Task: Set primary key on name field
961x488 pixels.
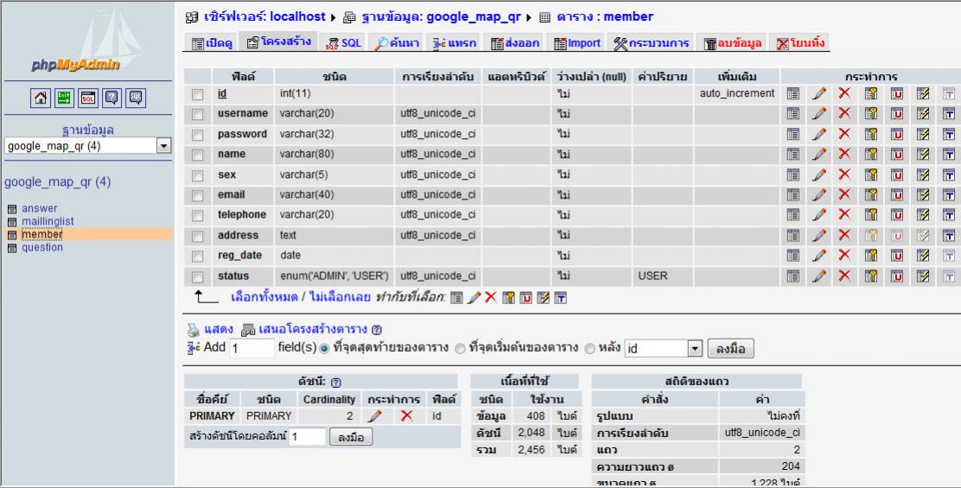Action: [x=871, y=155]
